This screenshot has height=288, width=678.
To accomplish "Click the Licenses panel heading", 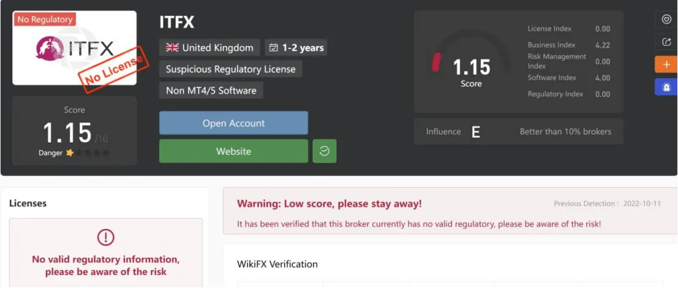I will coord(28,203).
